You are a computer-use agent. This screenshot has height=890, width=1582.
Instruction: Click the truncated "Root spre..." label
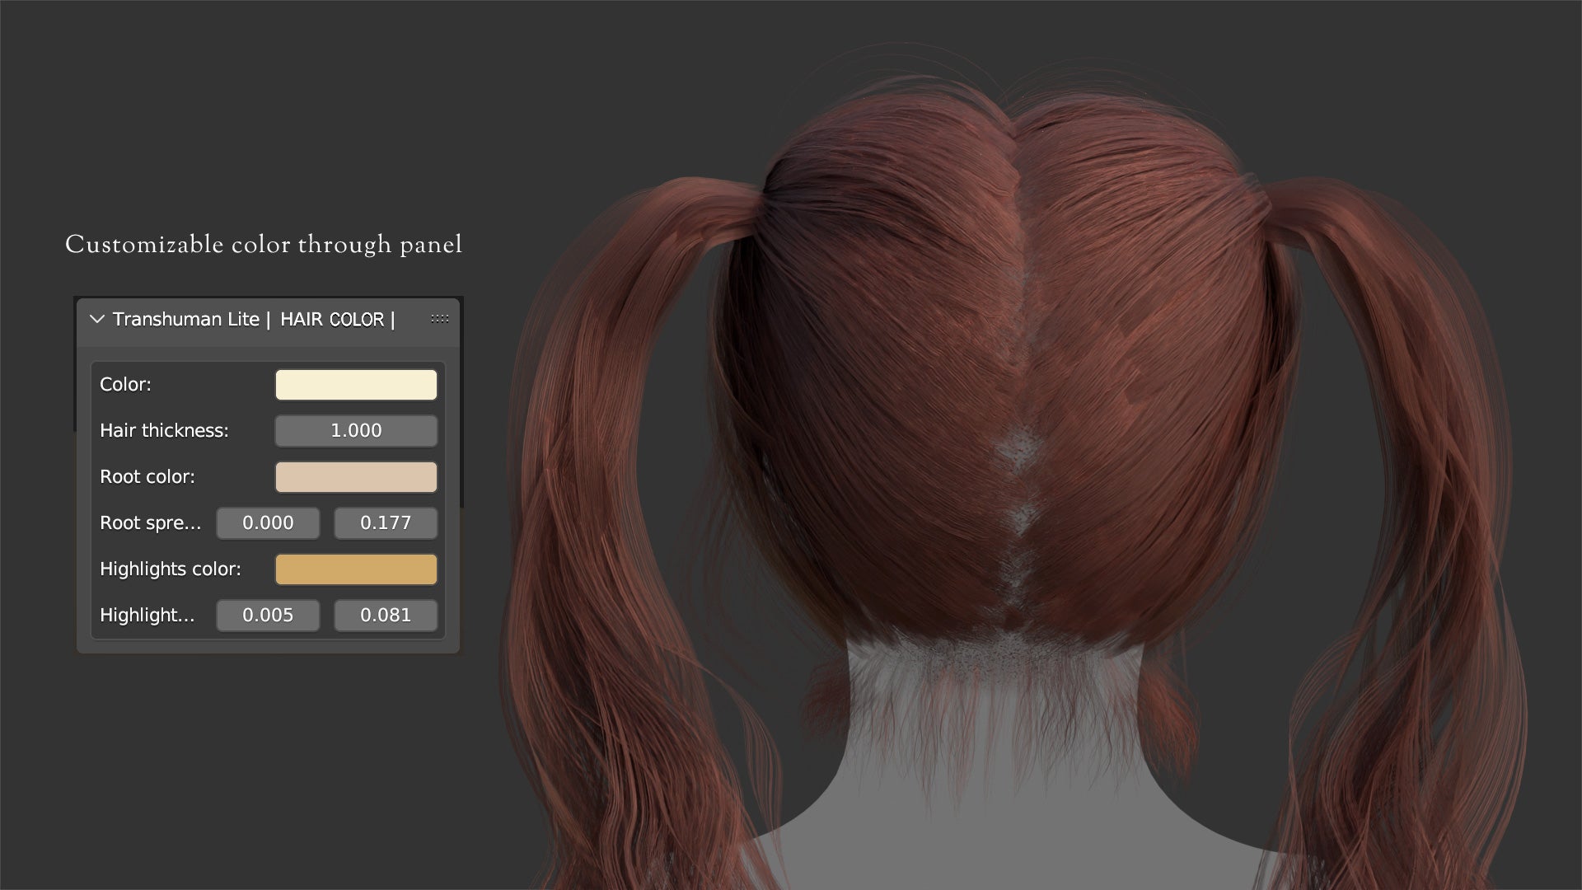150,523
